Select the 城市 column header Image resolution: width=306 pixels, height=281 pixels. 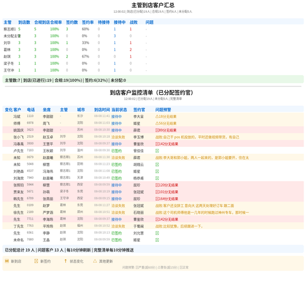(81, 110)
